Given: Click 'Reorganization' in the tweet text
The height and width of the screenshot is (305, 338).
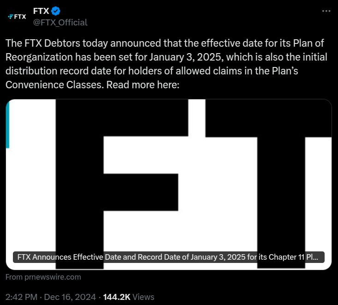Looking at the screenshot, I should coord(39,57).
